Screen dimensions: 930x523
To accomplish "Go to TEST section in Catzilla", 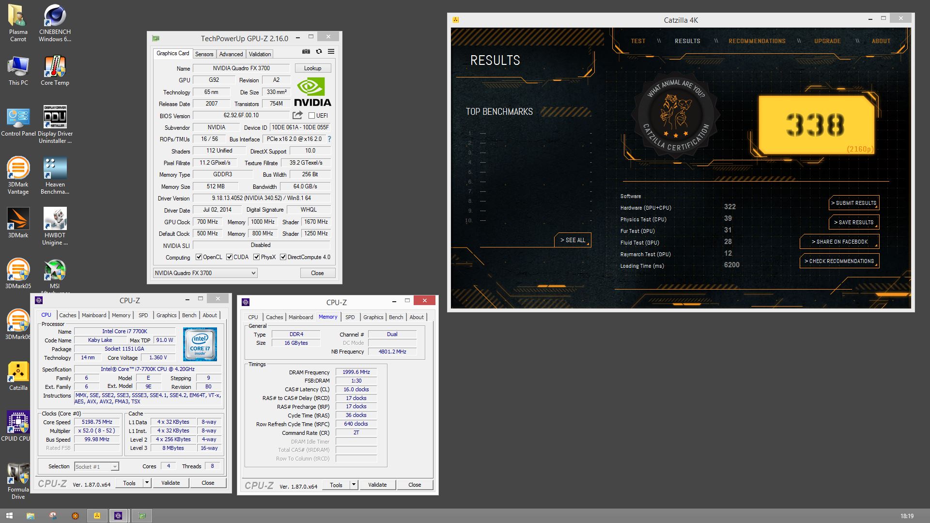I will pyautogui.click(x=638, y=41).
